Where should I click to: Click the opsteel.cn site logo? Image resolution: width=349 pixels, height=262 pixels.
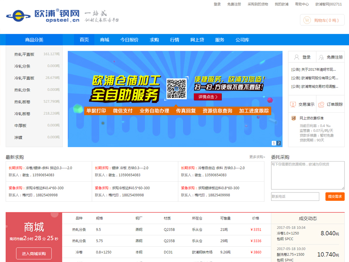(43, 16)
